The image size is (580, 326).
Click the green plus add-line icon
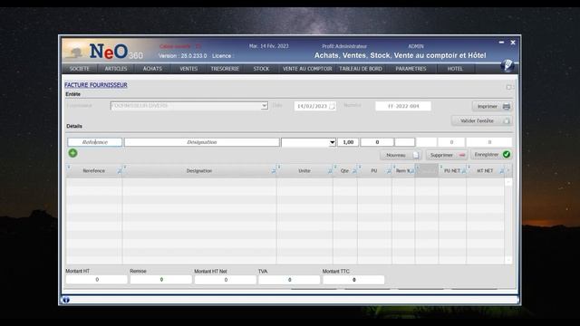72,153
